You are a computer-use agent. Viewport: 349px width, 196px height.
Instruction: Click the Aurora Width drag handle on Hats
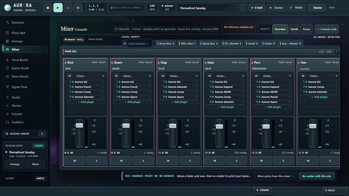click(x=243, y=92)
